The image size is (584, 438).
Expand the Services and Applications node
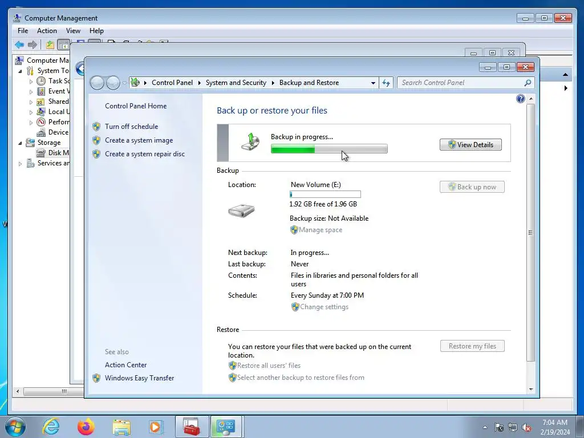20,164
